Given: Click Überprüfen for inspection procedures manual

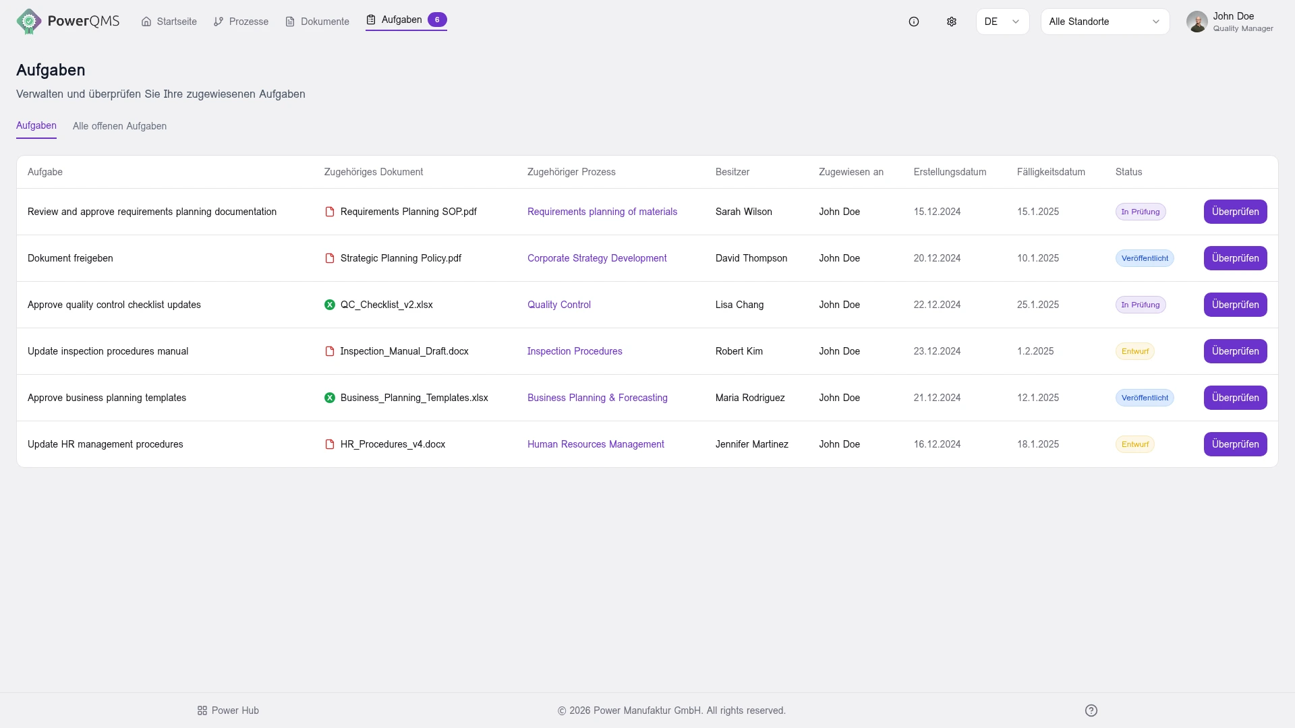Looking at the screenshot, I should [x=1235, y=351].
